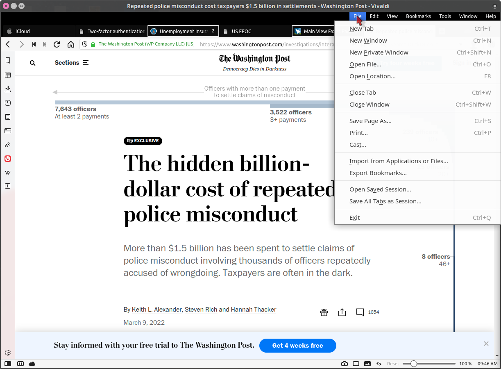Select Save All Tabs as Session...
The height and width of the screenshot is (369, 501).
click(417, 201)
